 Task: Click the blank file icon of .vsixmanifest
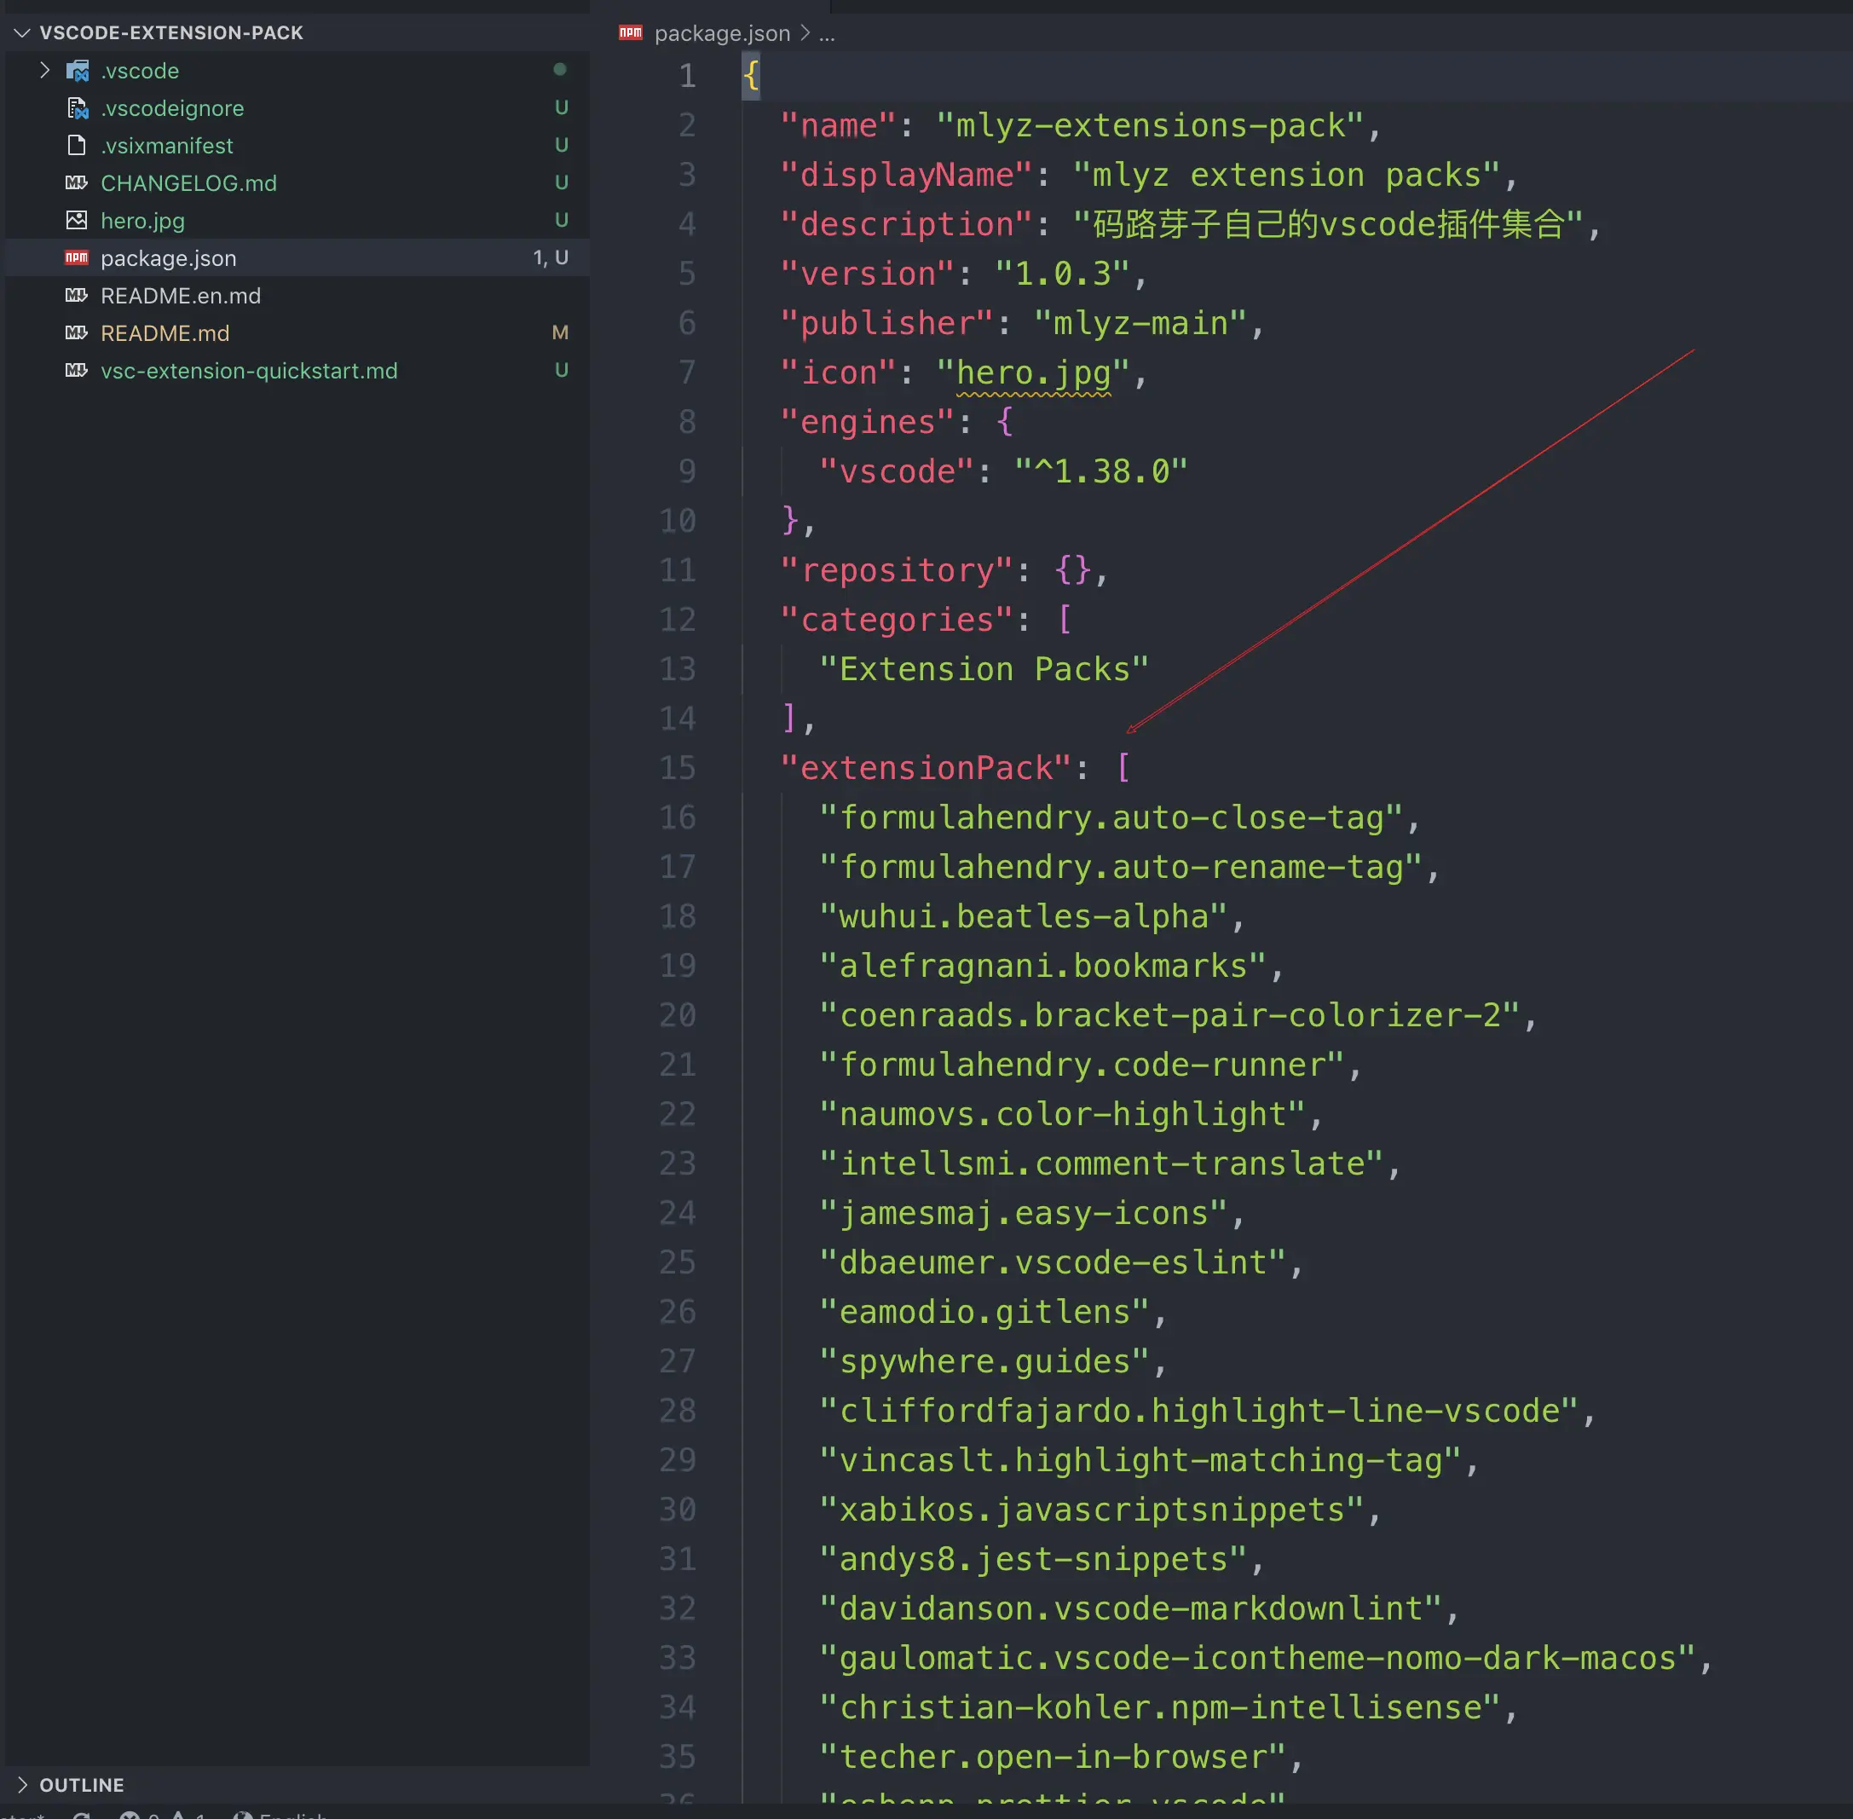pyautogui.click(x=77, y=145)
